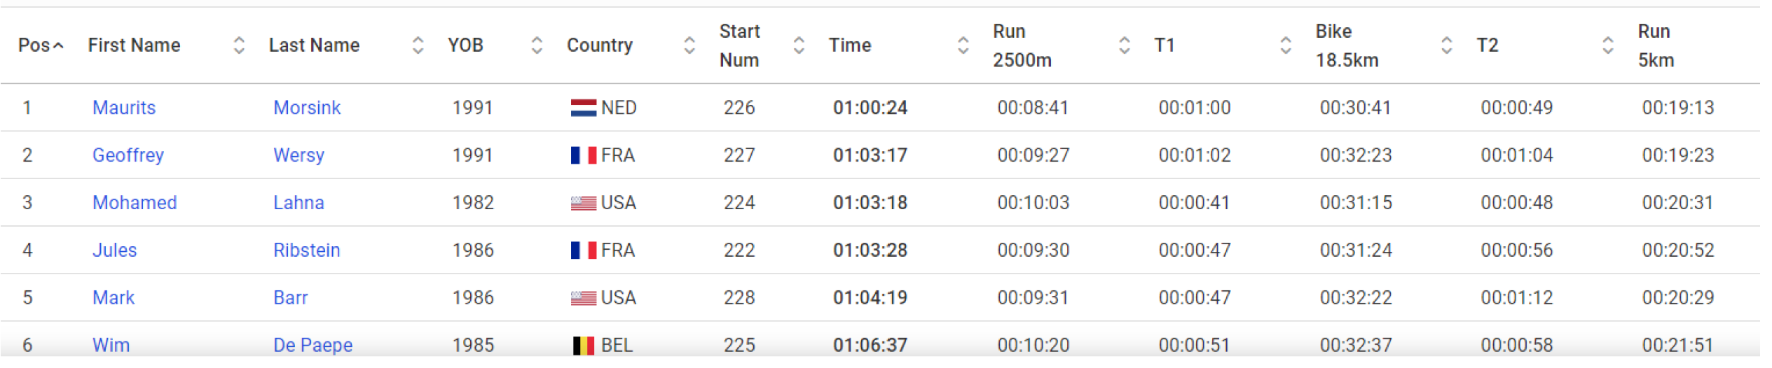Viewport: 1772px width, 368px height.
Task: Sort table by YOB arrows
Action: 537,45
